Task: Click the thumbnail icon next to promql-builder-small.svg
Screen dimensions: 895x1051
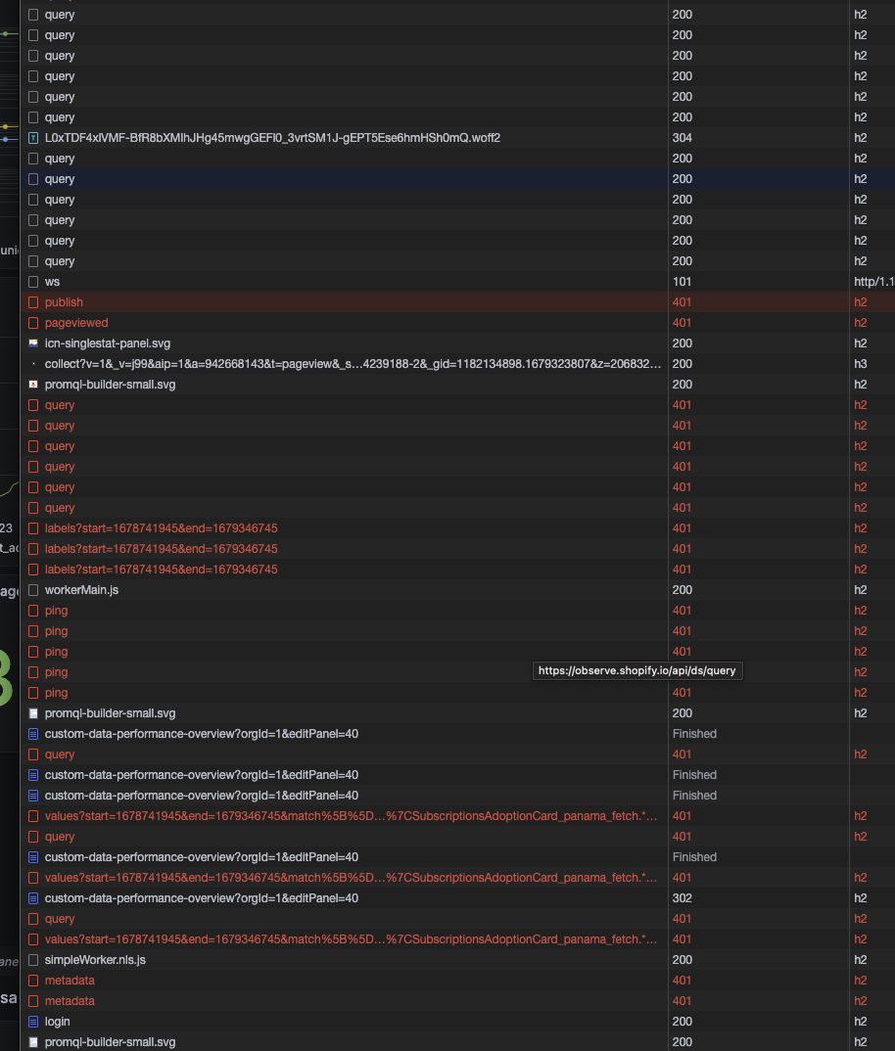Action: pyautogui.click(x=32, y=384)
